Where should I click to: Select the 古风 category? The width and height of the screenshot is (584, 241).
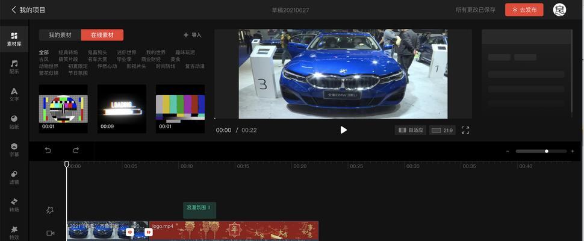tap(44, 59)
